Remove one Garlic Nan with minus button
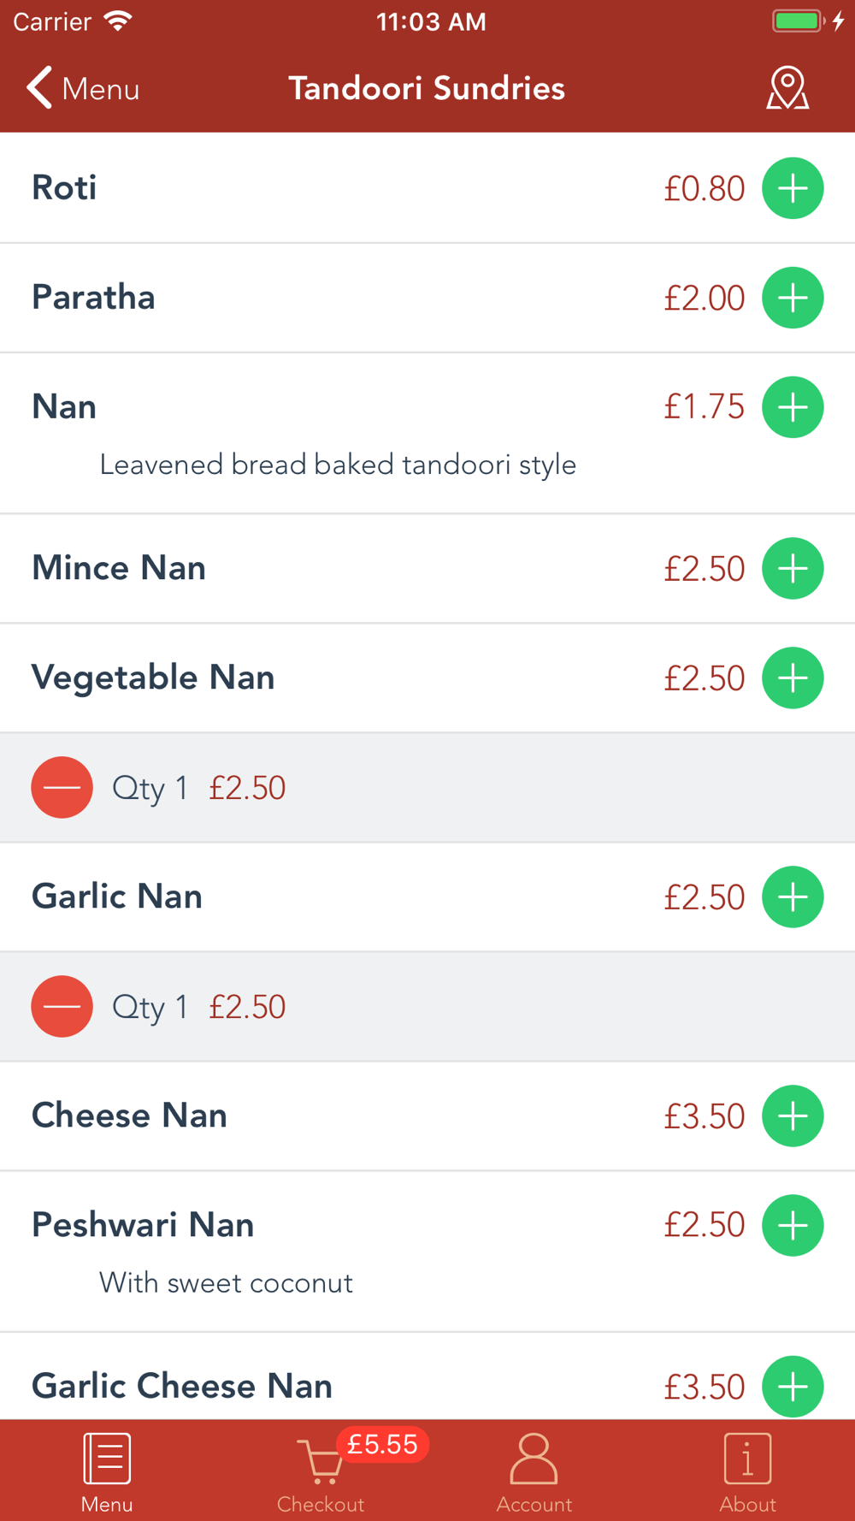This screenshot has height=1521, width=855. [x=62, y=1006]
